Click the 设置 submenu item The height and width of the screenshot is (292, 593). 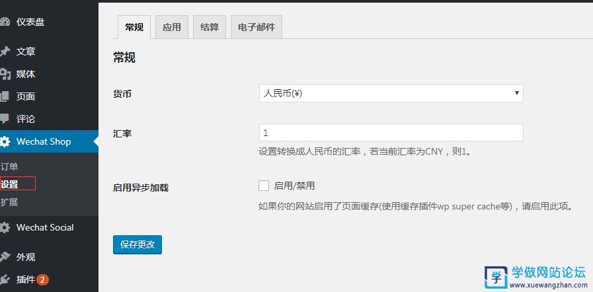coord(10,184)
